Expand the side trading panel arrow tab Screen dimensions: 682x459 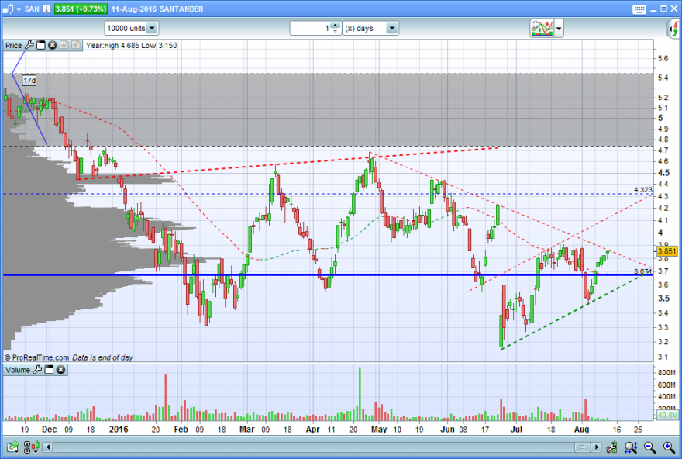point(673,29)
